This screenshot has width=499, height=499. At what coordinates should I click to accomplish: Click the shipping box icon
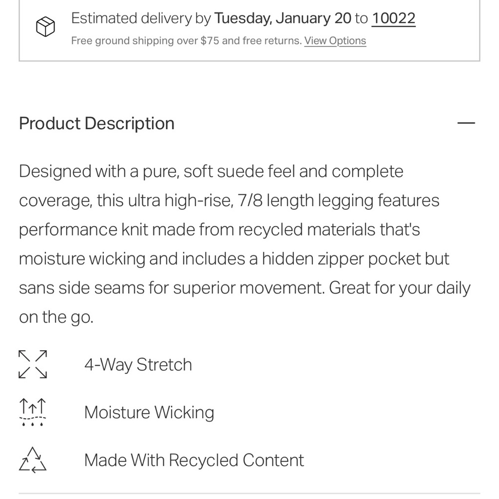pos(45,26)
